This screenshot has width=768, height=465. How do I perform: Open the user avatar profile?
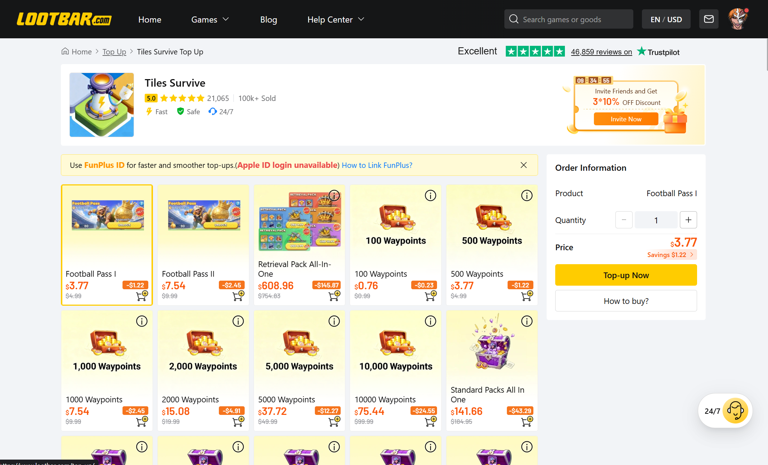pos(738,19)
